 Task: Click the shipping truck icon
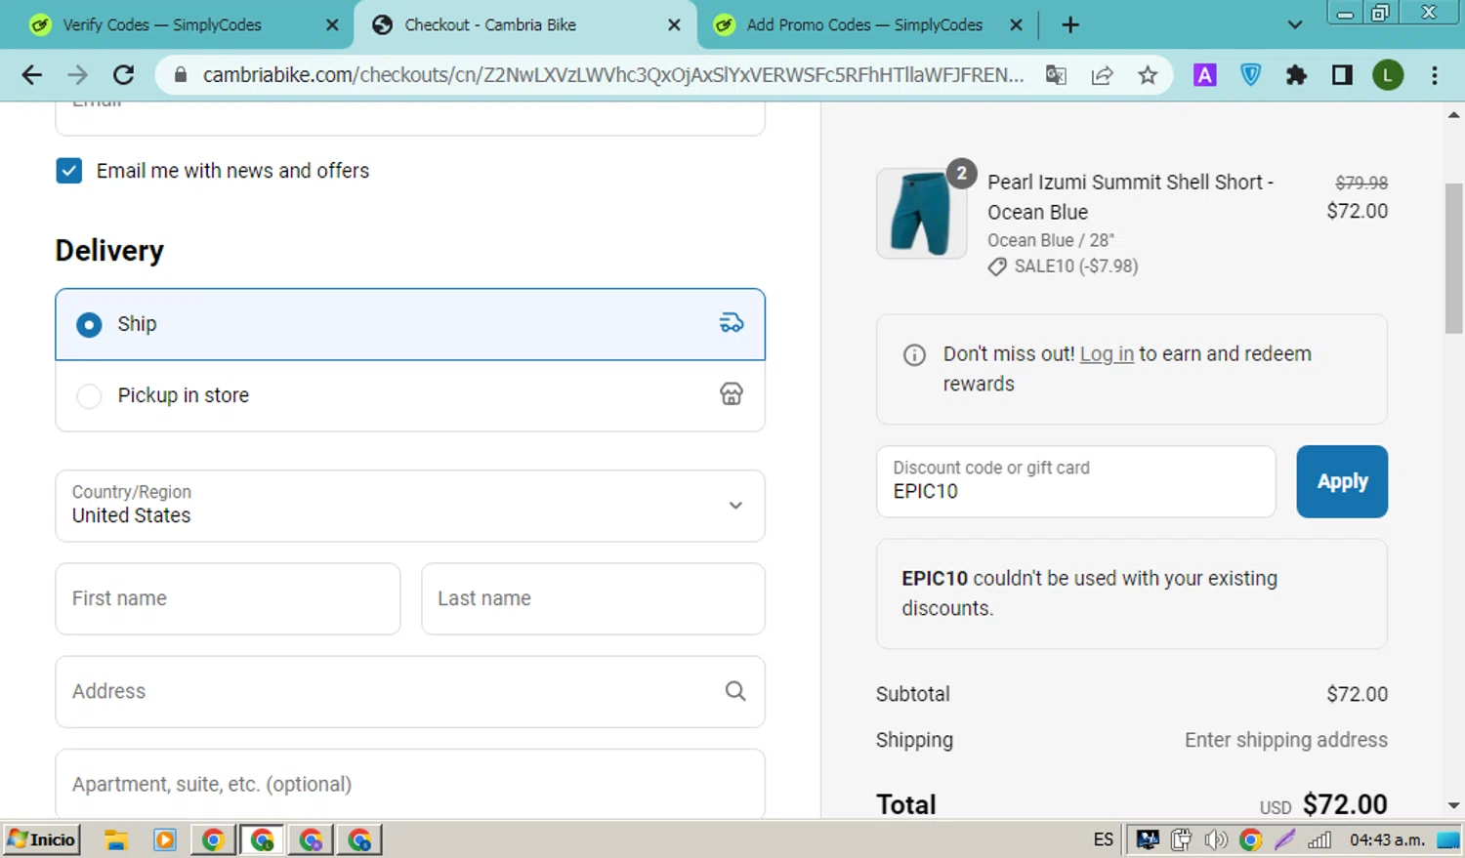click(732, 323)
